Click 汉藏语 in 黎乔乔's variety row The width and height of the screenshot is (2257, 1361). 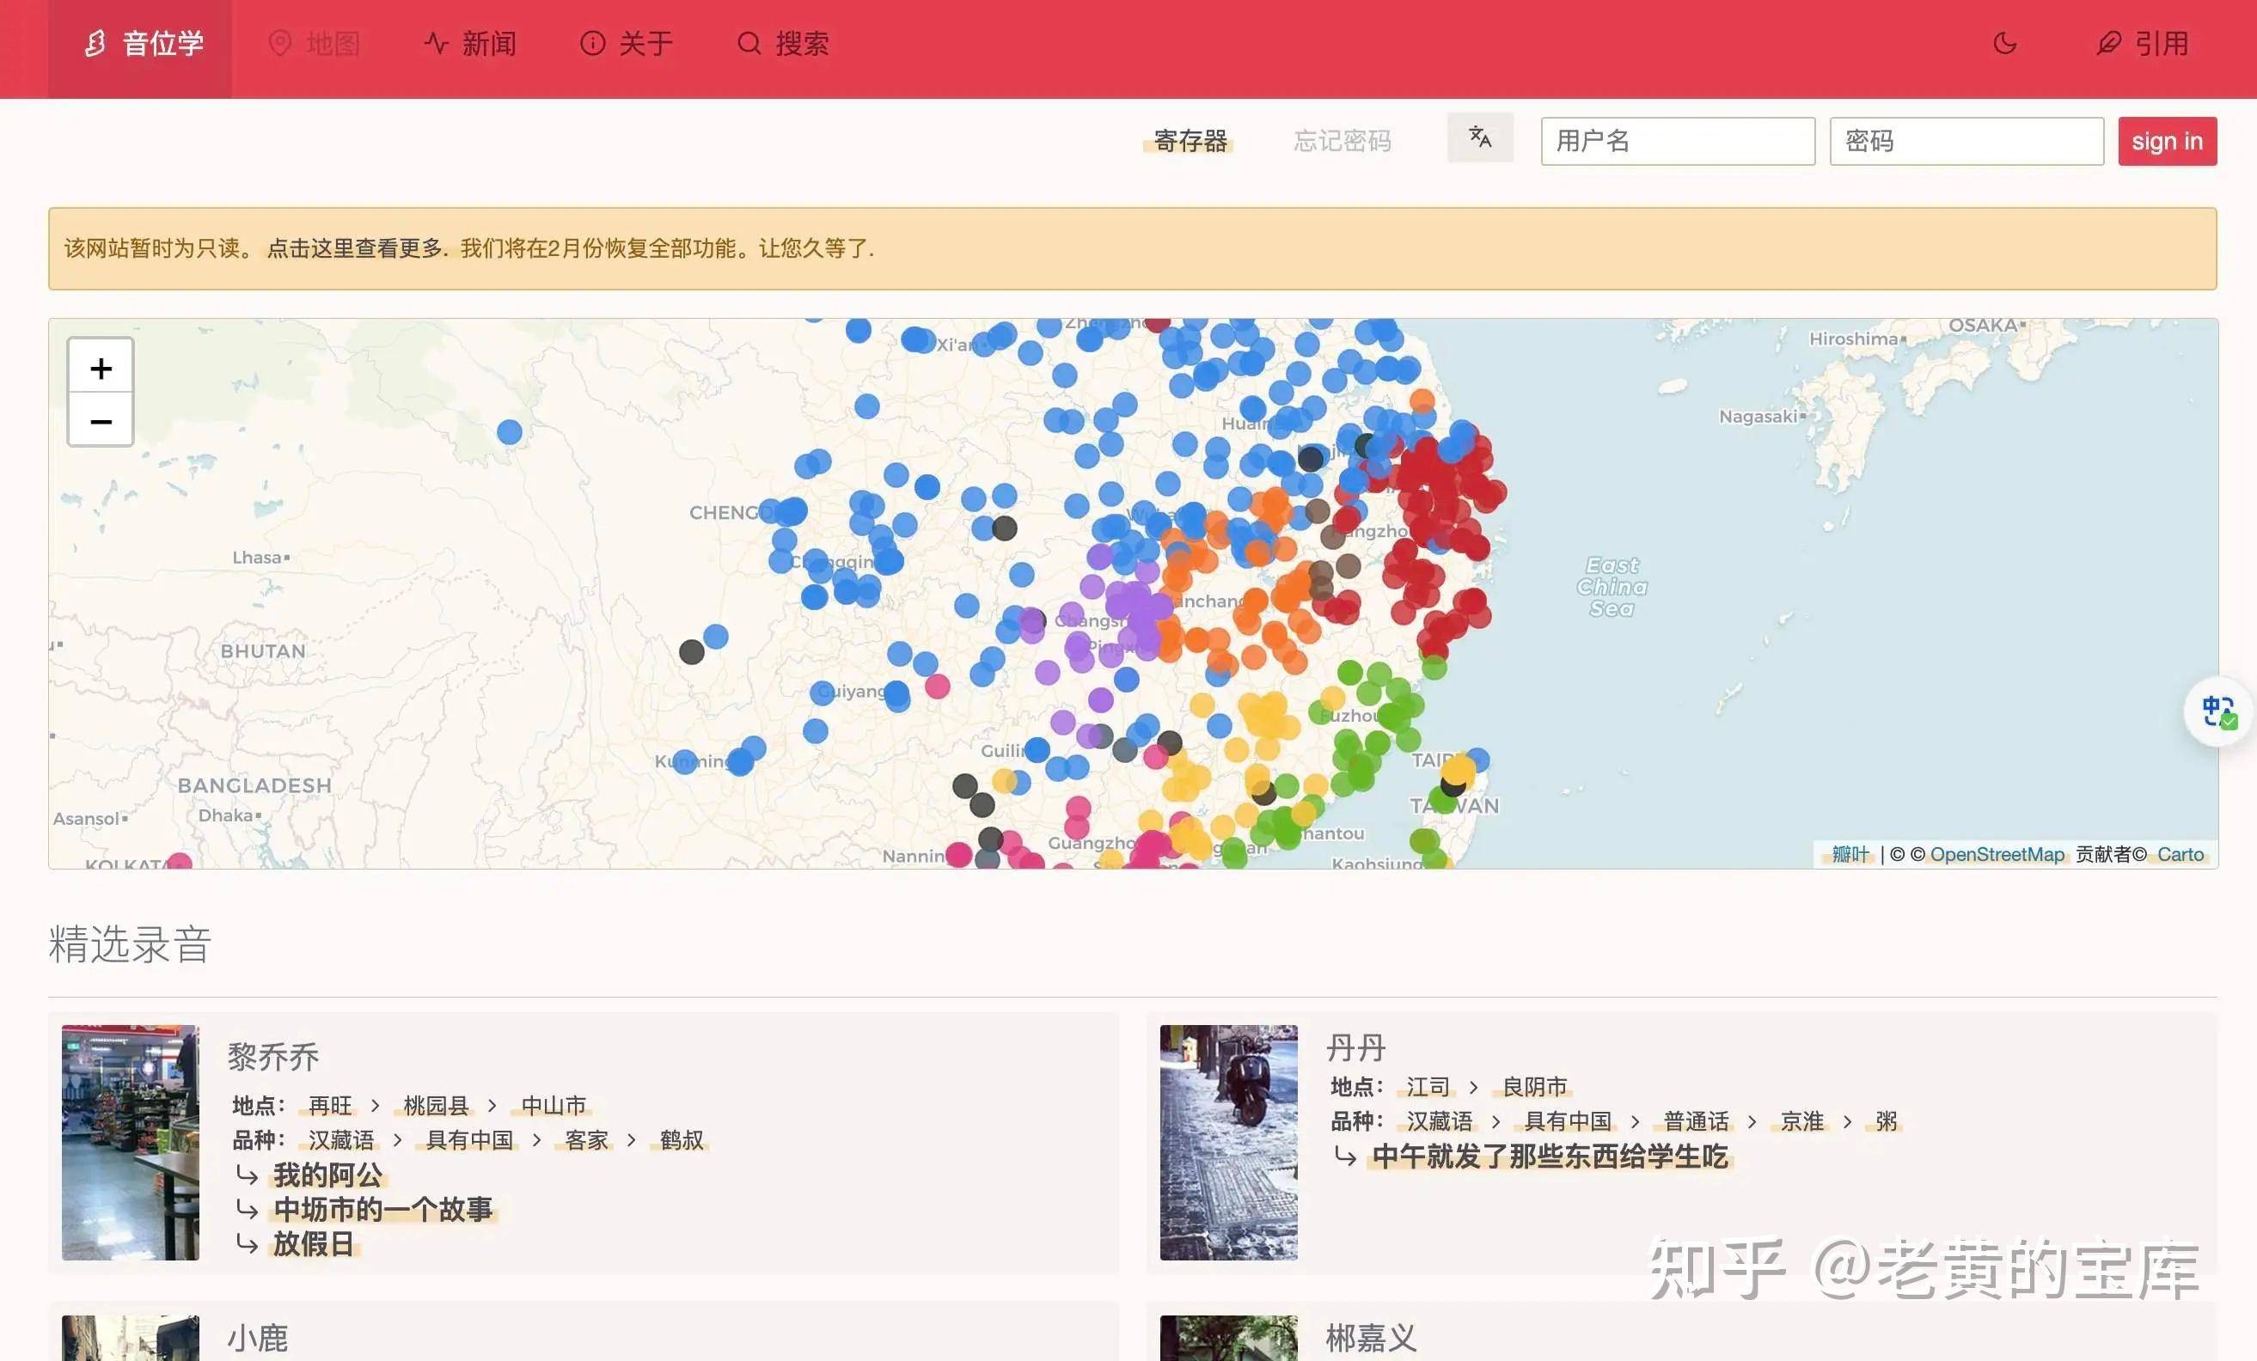point(340,1140)
